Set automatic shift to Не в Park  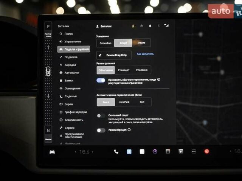(124, 102)
